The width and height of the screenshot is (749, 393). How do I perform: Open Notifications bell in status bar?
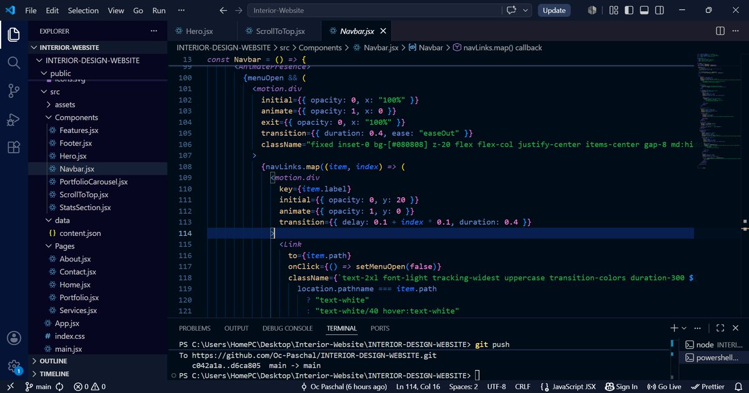pos(738,387)
